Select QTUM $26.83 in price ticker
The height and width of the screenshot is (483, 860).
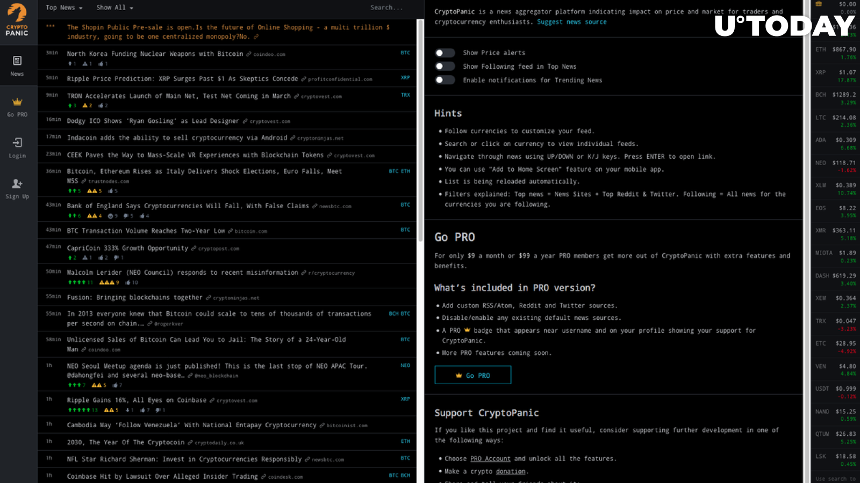835,437
